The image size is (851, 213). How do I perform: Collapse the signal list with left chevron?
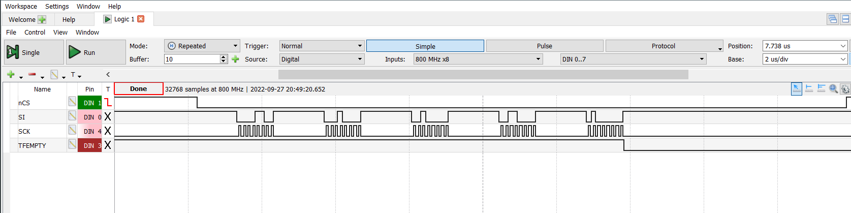tap(108, 74)
